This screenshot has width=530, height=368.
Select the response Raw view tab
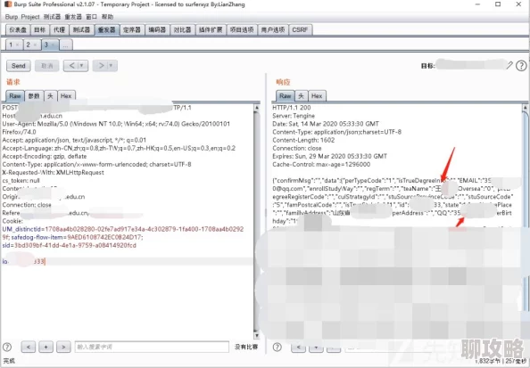click(x=286, y=96)
